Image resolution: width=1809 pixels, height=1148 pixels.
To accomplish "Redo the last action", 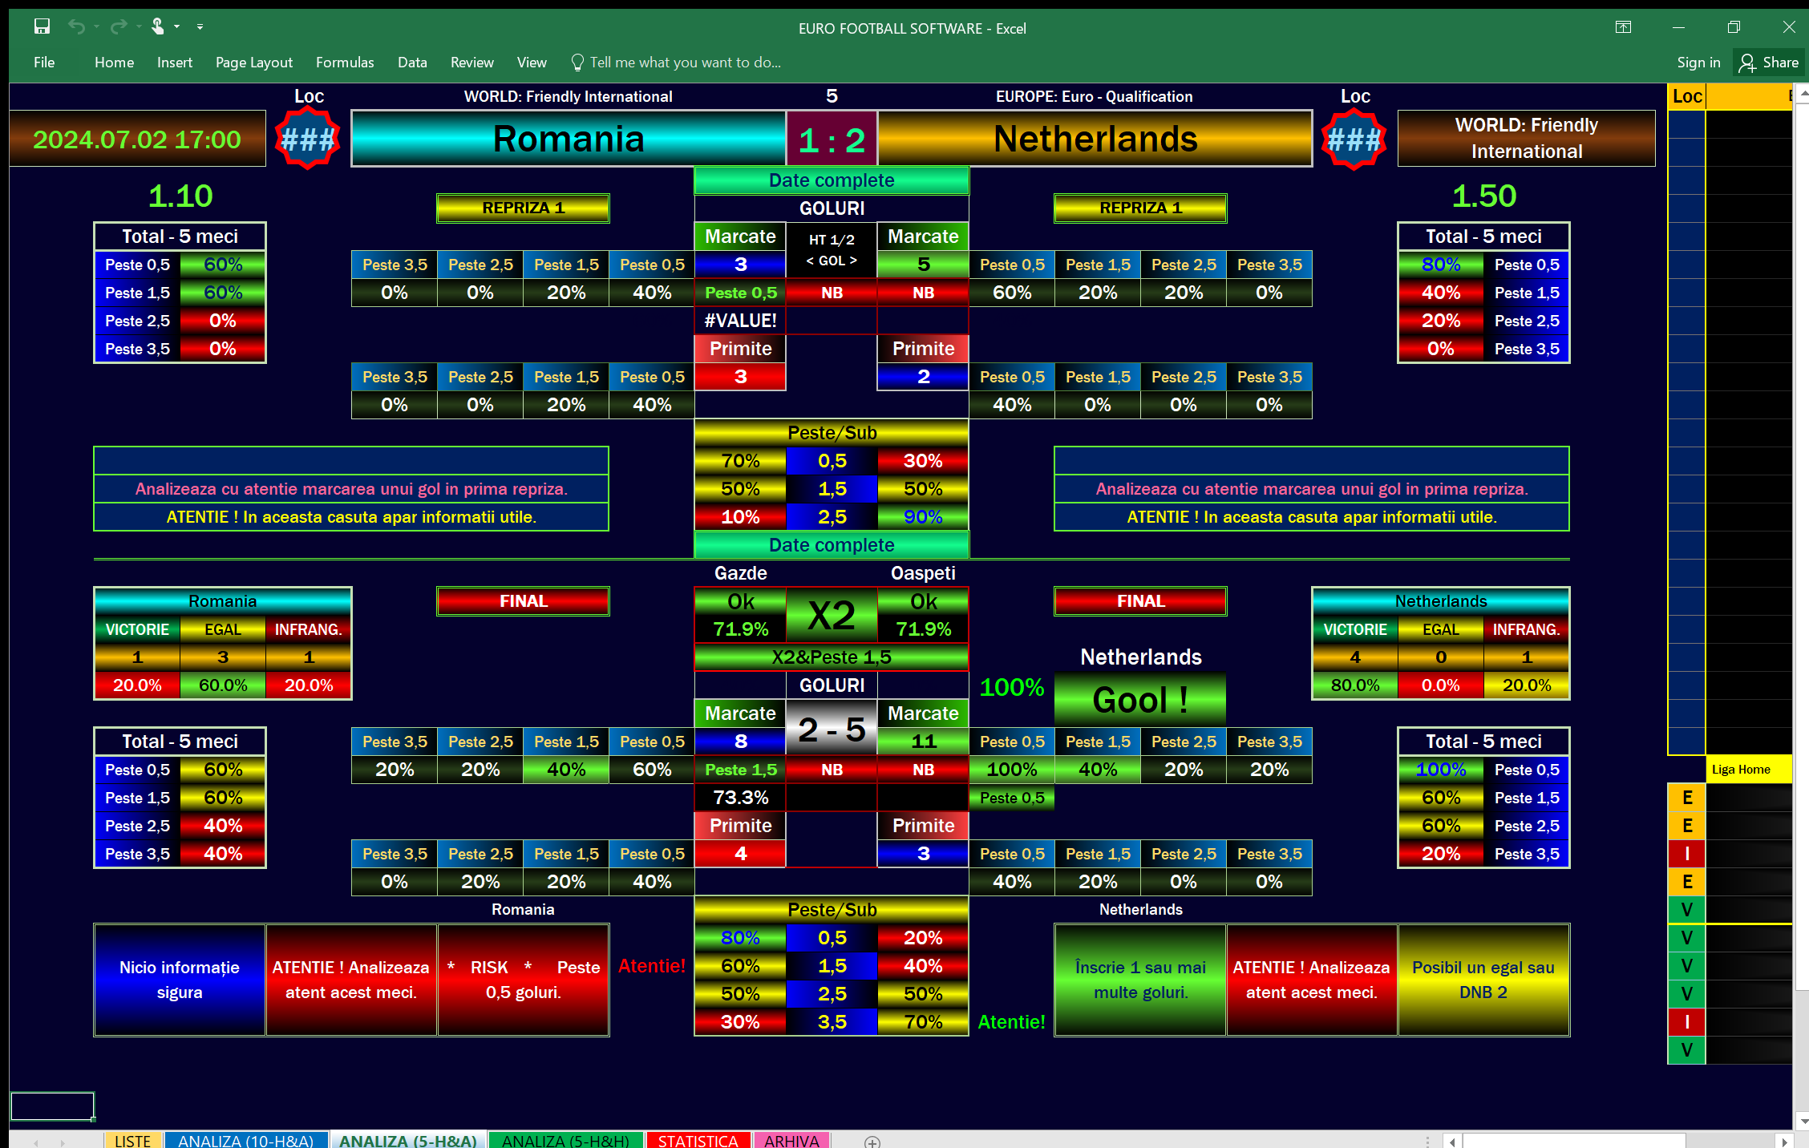I will [117, 26].
